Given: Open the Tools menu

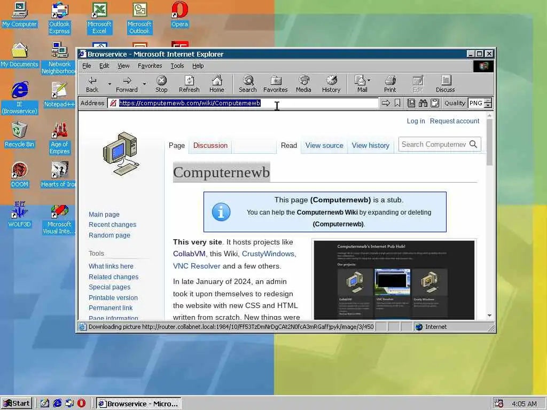Looking at the screenshot, I should pyautogui.click(x=177, y=66).
